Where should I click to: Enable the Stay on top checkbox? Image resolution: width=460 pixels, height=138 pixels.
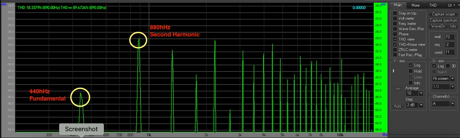[395, 13]
